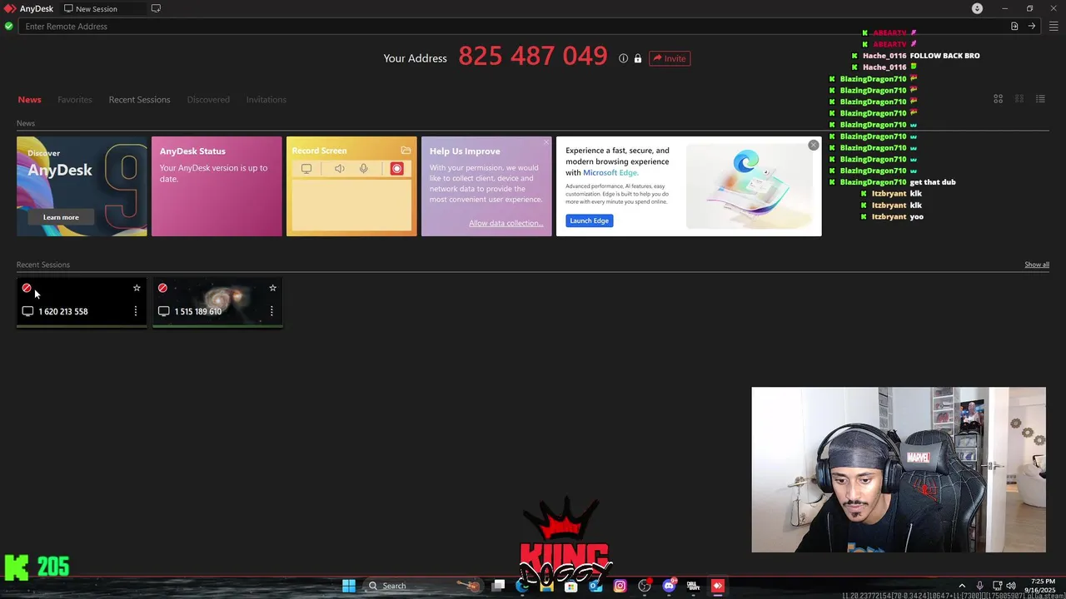The height and width of the screenshot is (599, 1066).
Task: Select the session ID text 1 620 213 558
Action: (63, 311)
